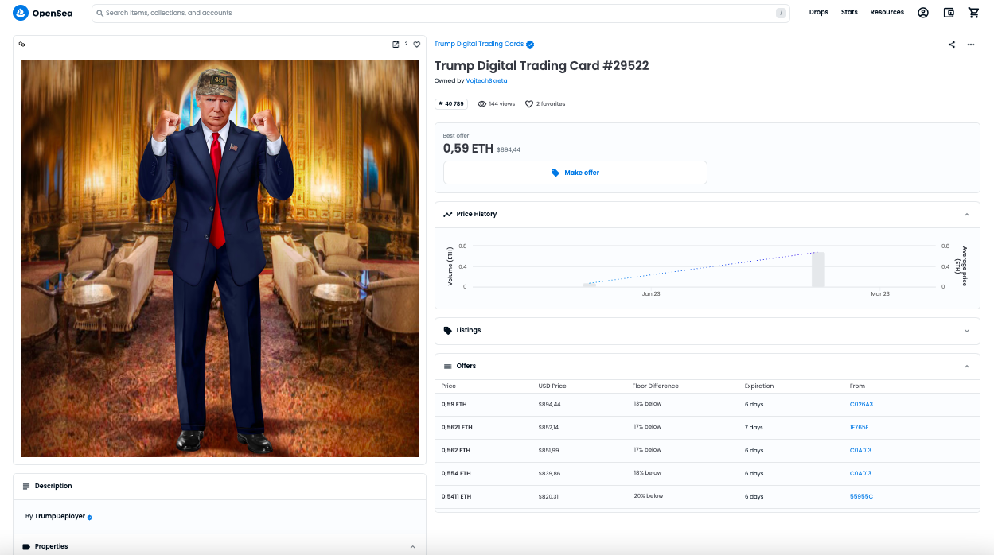Click the Trump trading card image
This screenshot has width=994, height=555.
(x=220, y=258)
